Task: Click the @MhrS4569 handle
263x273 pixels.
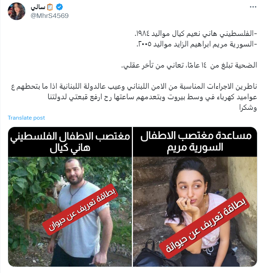Action: tap(50, 16)
